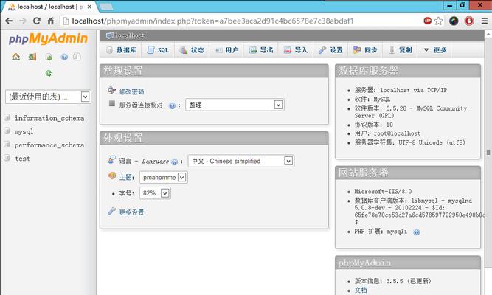
Task: Switch to the 导入 tab
Action: (x=296, y=50)
